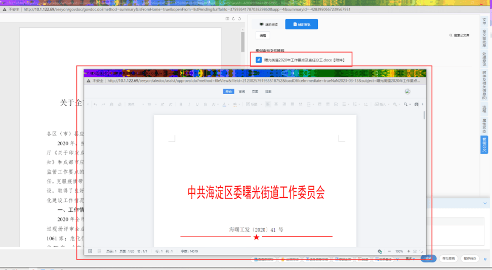Click the fullscreen expand icon in status bar
The image size is (492, 270).
[421, 251]
